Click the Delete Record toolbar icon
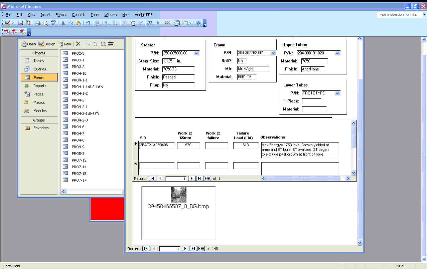This screenshot has width=427, height=269. coord(167,23)
